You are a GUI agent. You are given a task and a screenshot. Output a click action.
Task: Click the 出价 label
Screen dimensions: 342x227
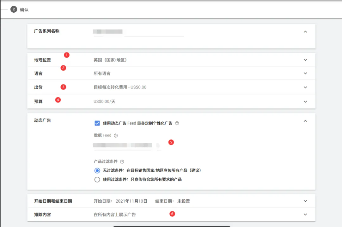tap(38, 87)
